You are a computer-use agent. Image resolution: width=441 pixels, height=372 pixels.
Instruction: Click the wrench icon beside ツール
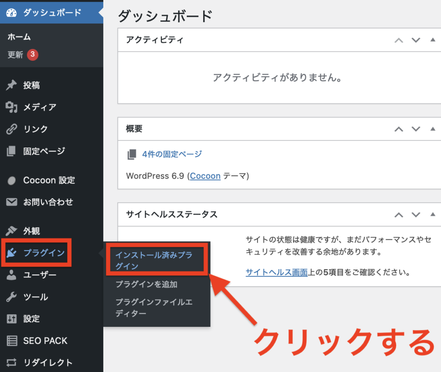tap(12, 297)
